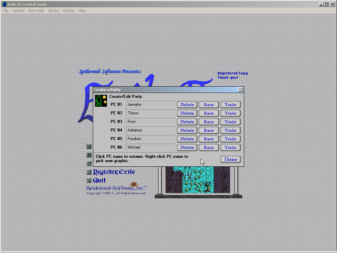Choose Race for Adrianna

pos(209,130)
